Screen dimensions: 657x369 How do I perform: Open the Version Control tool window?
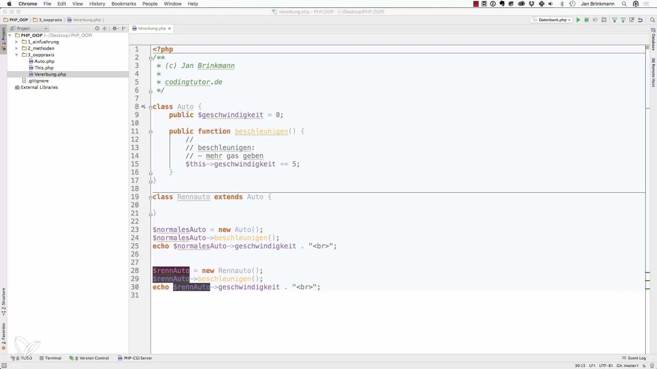pyautogui.click(x=89, y=358)
